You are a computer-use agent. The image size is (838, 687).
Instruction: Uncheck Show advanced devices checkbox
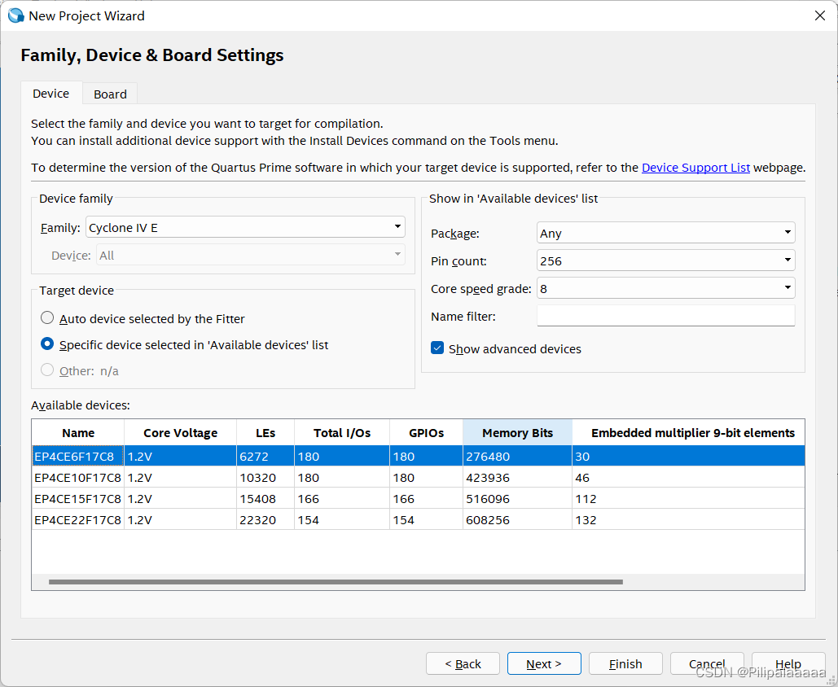[438, 348]
